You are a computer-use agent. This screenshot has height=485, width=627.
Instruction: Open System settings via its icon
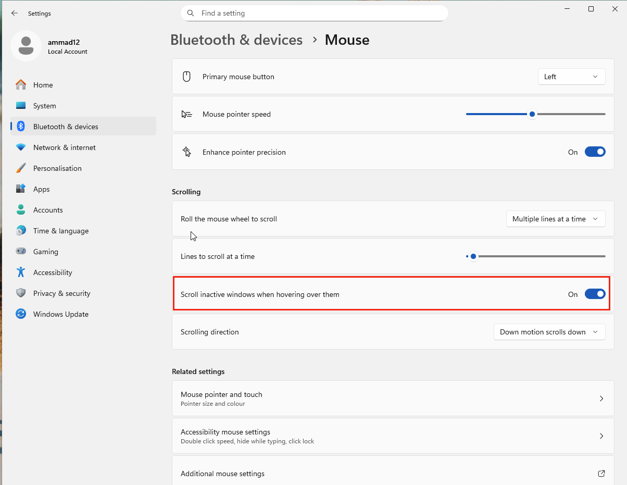coord(21,106)
